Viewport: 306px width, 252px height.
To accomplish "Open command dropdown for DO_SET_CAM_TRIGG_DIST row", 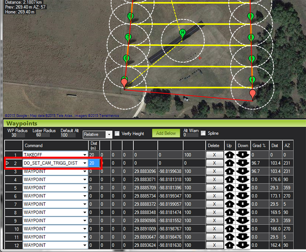I will tap(85, 163).
